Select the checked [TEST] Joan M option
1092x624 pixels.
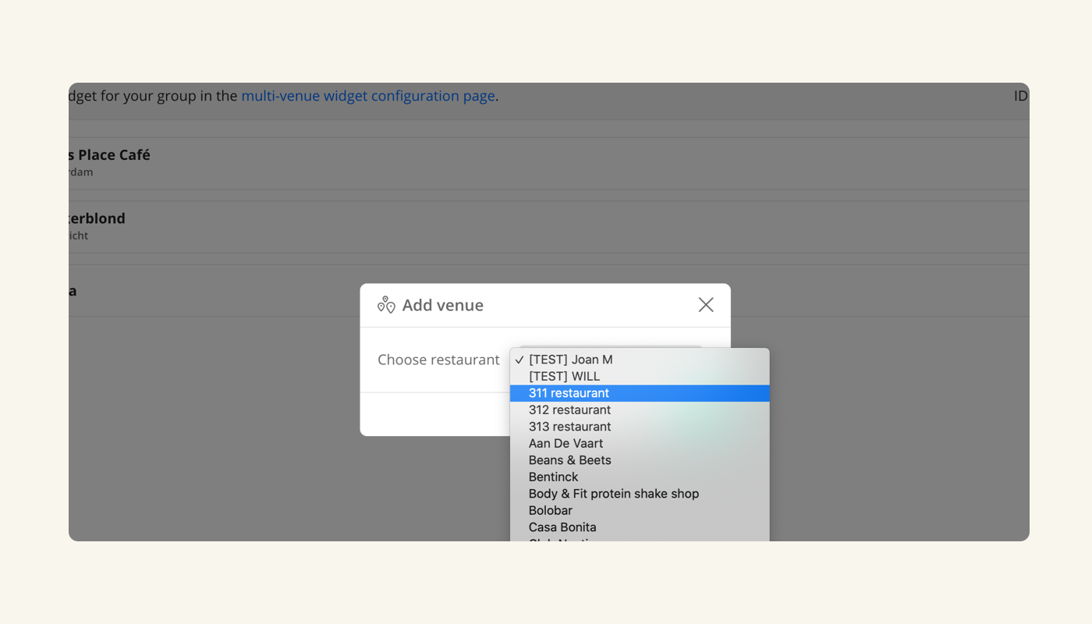coord(570,360)
